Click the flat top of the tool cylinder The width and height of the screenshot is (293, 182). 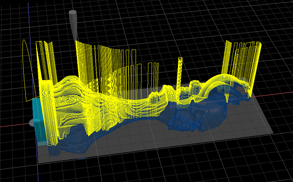click(x=73, y=12)
